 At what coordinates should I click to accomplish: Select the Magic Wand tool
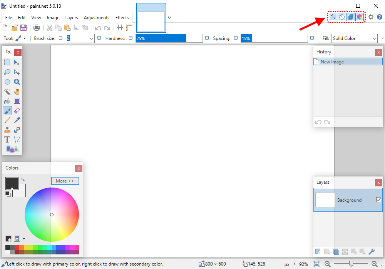(7, 91)
